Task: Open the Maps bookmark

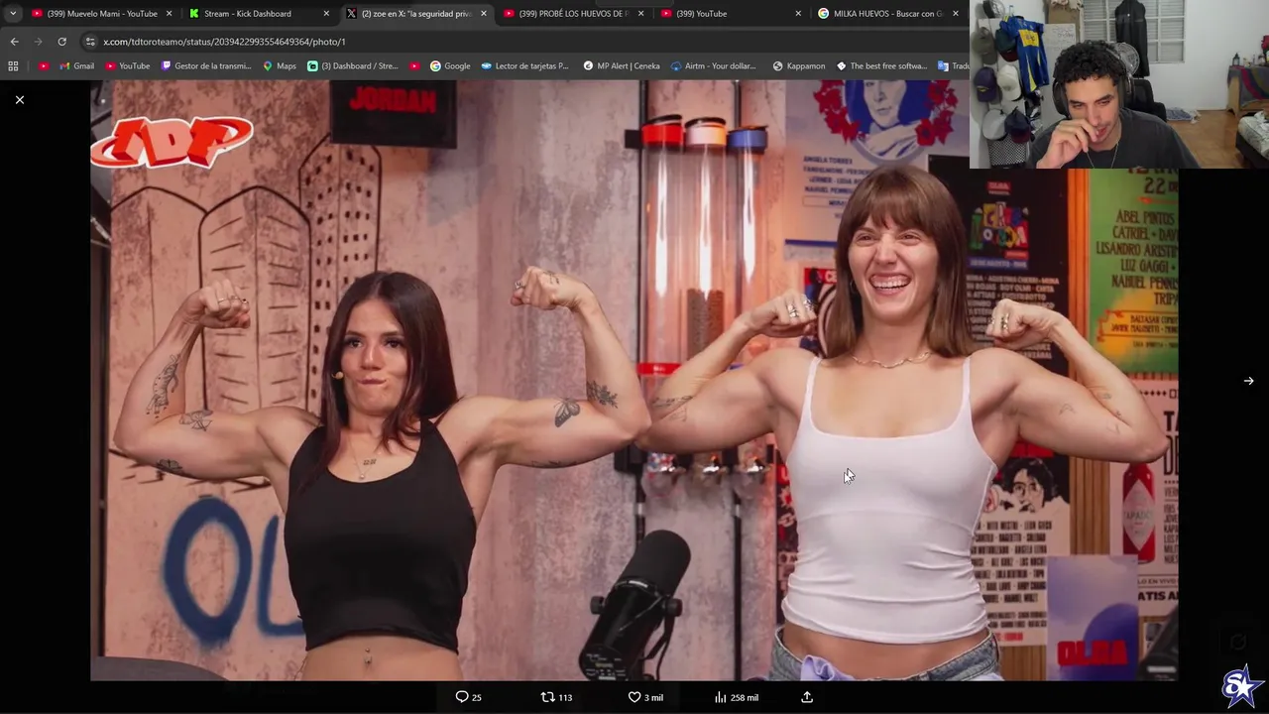Action: (x=280, y=66)
